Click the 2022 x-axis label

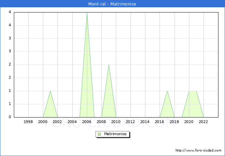pos(203,122)
